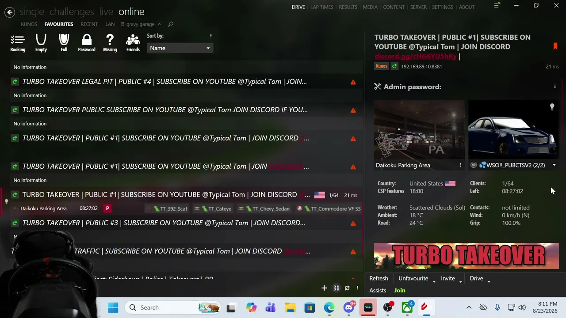
Task: Select the challenges mode heading
Action: (72, 12)
